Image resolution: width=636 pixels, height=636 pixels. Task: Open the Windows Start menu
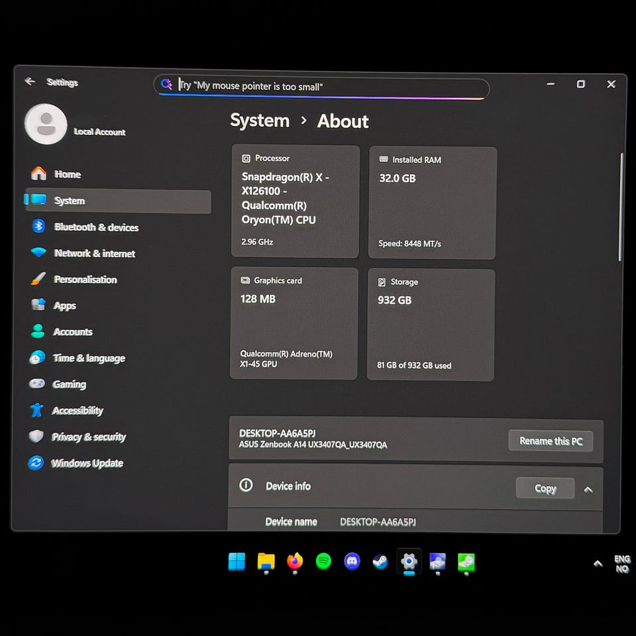click(237, 562)
